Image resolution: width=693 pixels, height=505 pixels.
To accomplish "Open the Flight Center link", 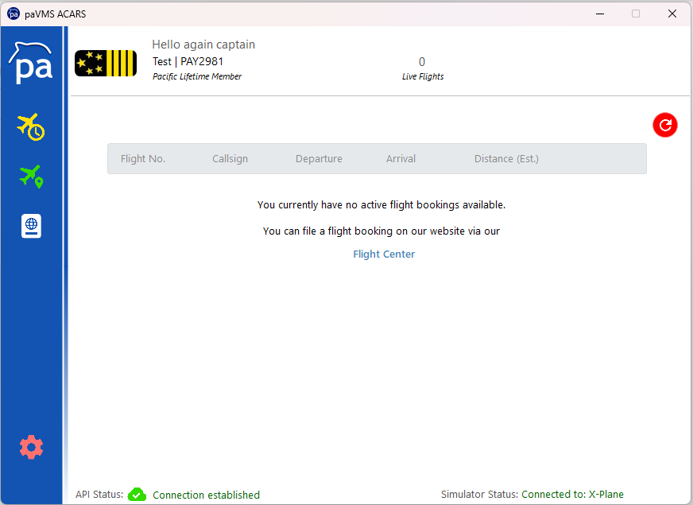I will click(384, 254).
